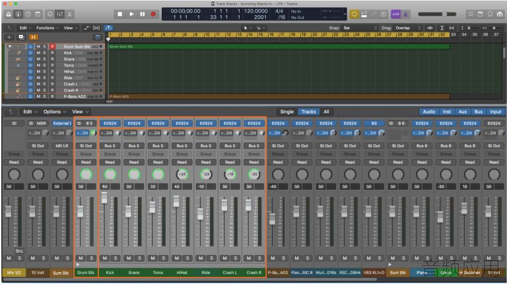Screen dimensions: 507x284
Task: Toggle the purple Count-in 1234 button
Action: coord(395,14)
